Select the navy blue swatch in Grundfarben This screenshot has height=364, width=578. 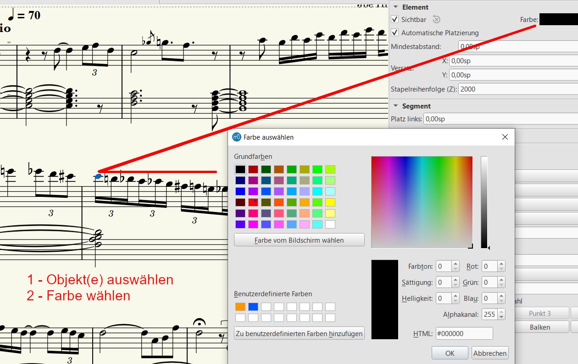tap(240, 180)
